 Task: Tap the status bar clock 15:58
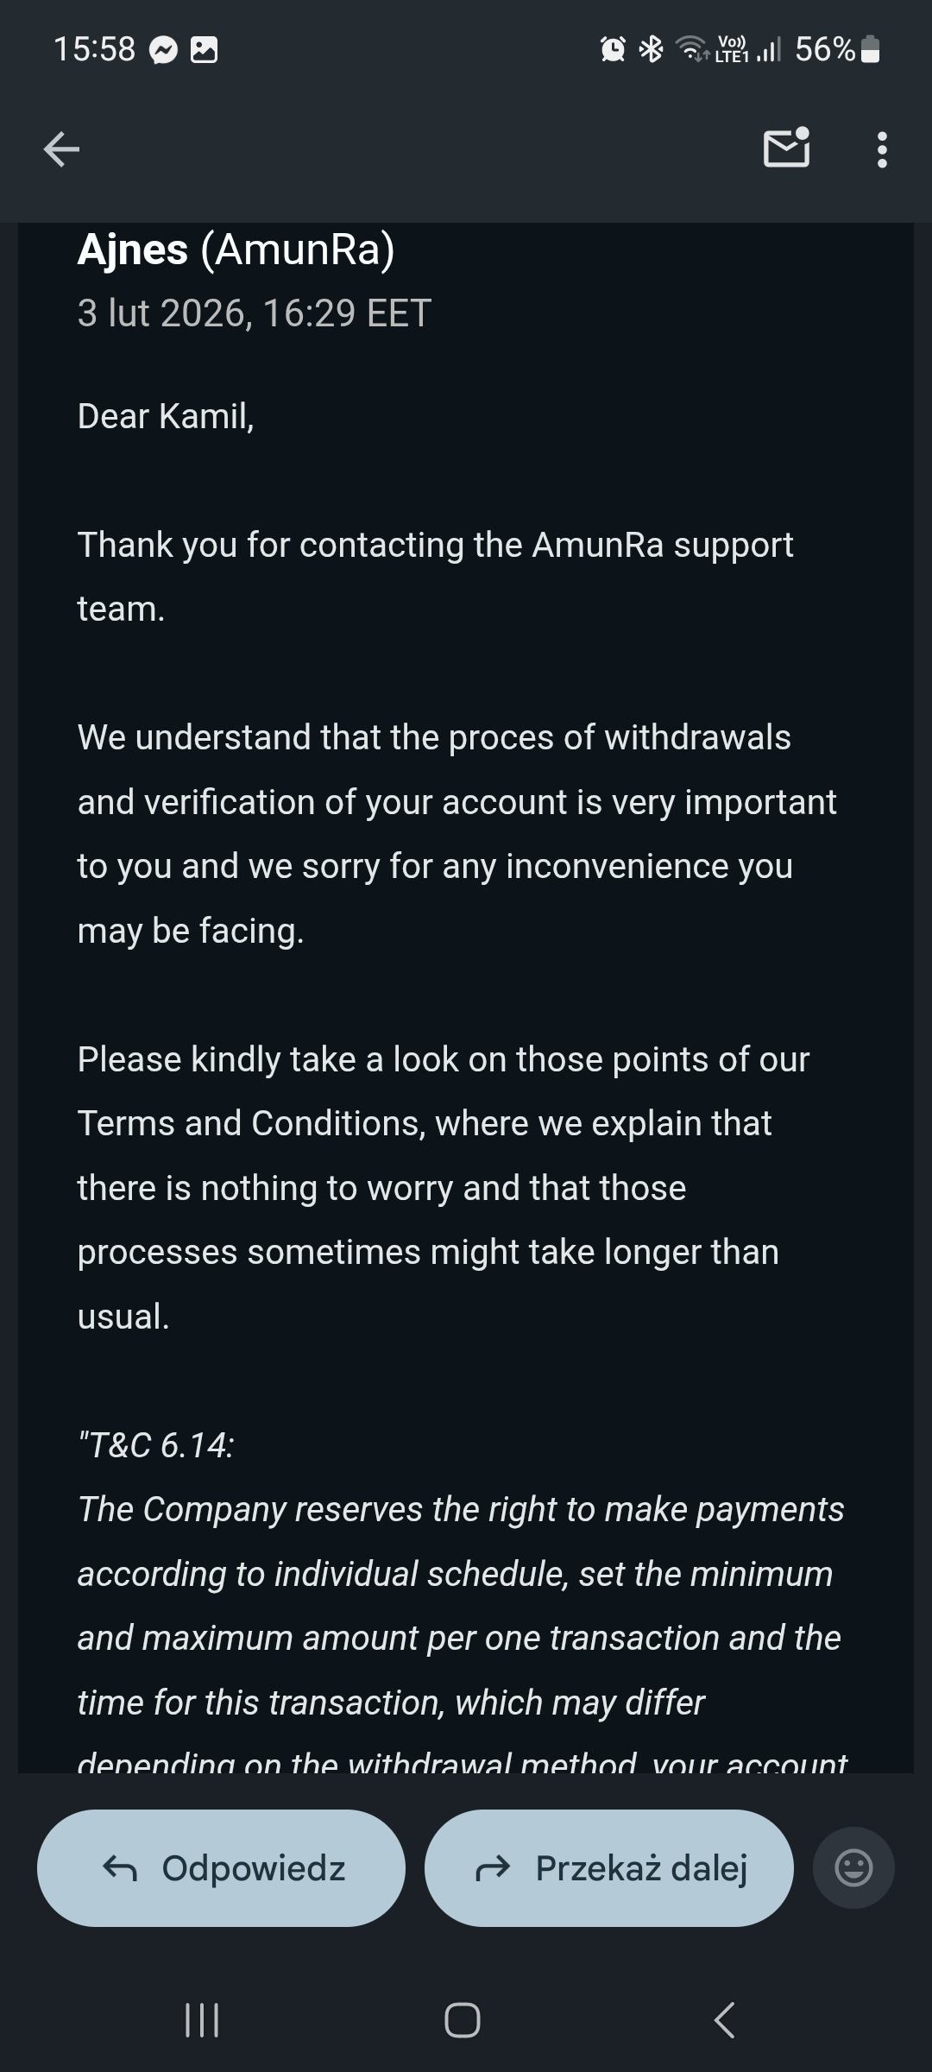94,49
